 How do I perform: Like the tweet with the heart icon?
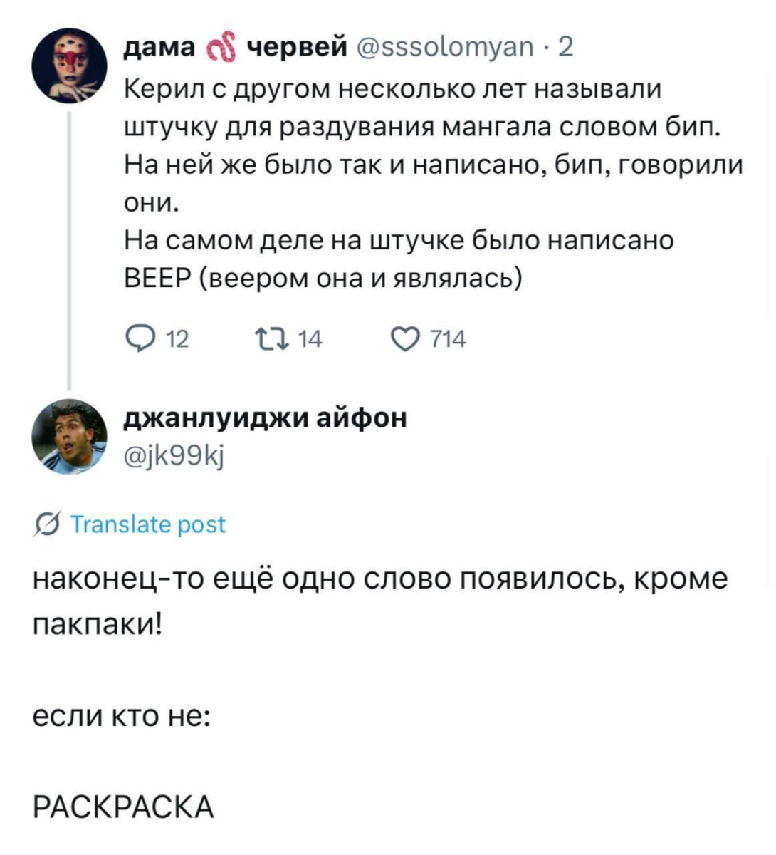coord(407,339)
